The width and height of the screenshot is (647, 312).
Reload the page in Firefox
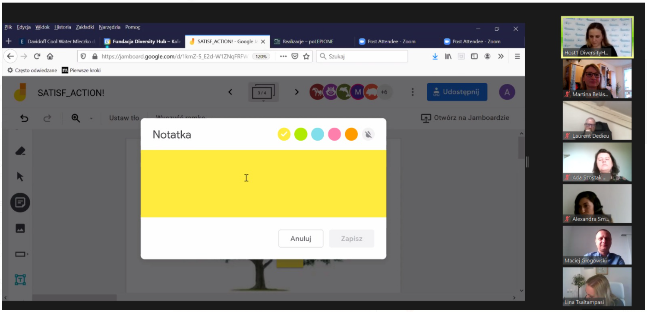[38, 56]
